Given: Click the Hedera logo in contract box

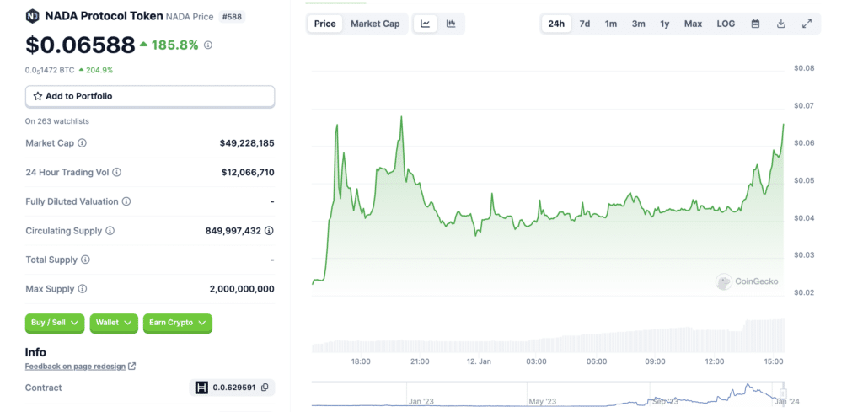Looking at the screenshot, I should (202, 388).
